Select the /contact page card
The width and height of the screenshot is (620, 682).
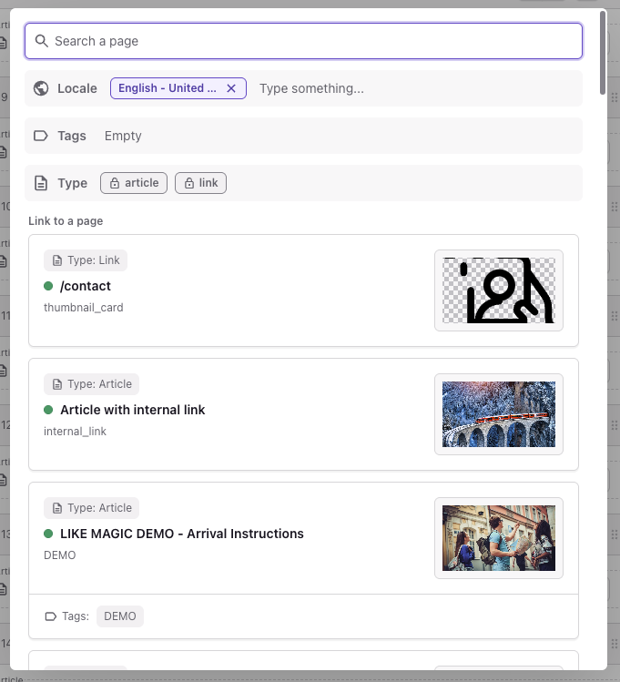[303, 290]
